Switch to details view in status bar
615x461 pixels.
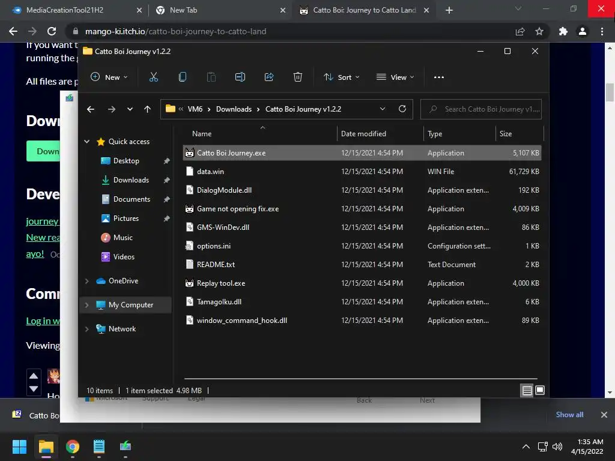coord(527,390)
